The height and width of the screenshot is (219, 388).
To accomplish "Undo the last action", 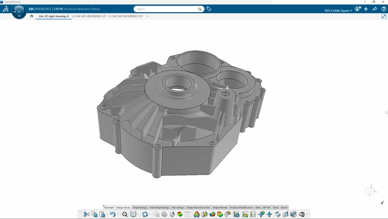I will pyautogui.click(x=113, y=214).
